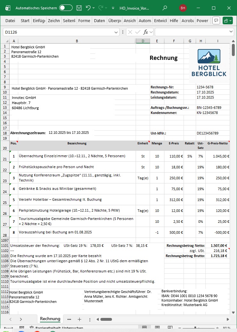Screen dimensions: 237x332
Task: Expand the formula bar chevron
Action: 231,32
